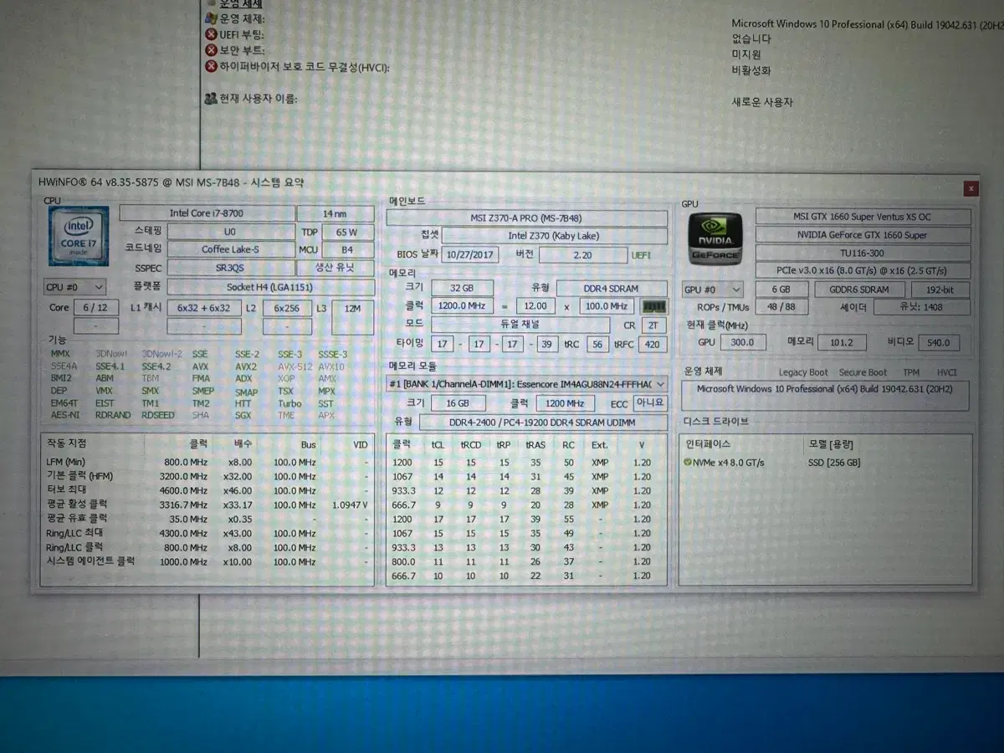
Task: Click the DDR4-2400 / PC4-19200 module type field
Action: [543, 423]
